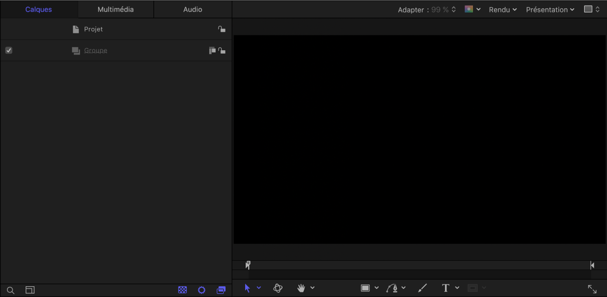This screenshot has height=297, width=607.
Task: Click the play range end marker
Action: click(592, 265)
